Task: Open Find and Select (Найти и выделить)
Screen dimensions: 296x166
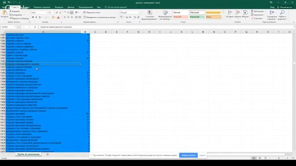Action: tap(283, 15)
